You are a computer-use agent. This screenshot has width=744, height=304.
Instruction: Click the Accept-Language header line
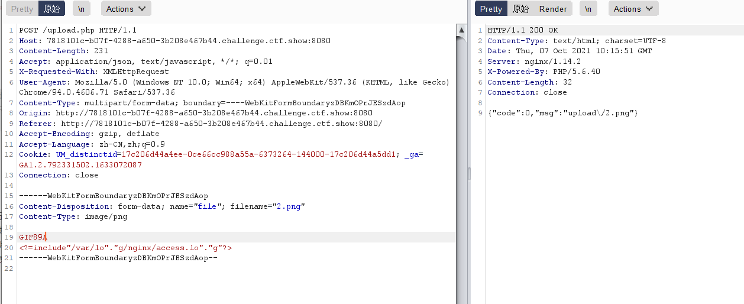(x=92, y=144)
